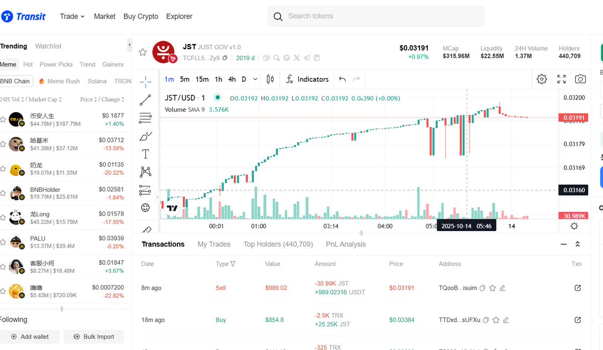
Task: Toggle the green market status dot
Action: (218, 97)
